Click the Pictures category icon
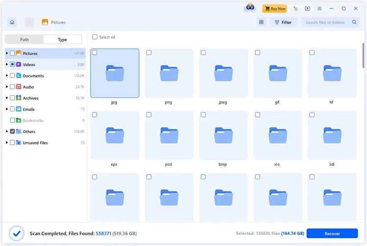Image resolution: width=367 pixels, height=246 pixels. 19,53
